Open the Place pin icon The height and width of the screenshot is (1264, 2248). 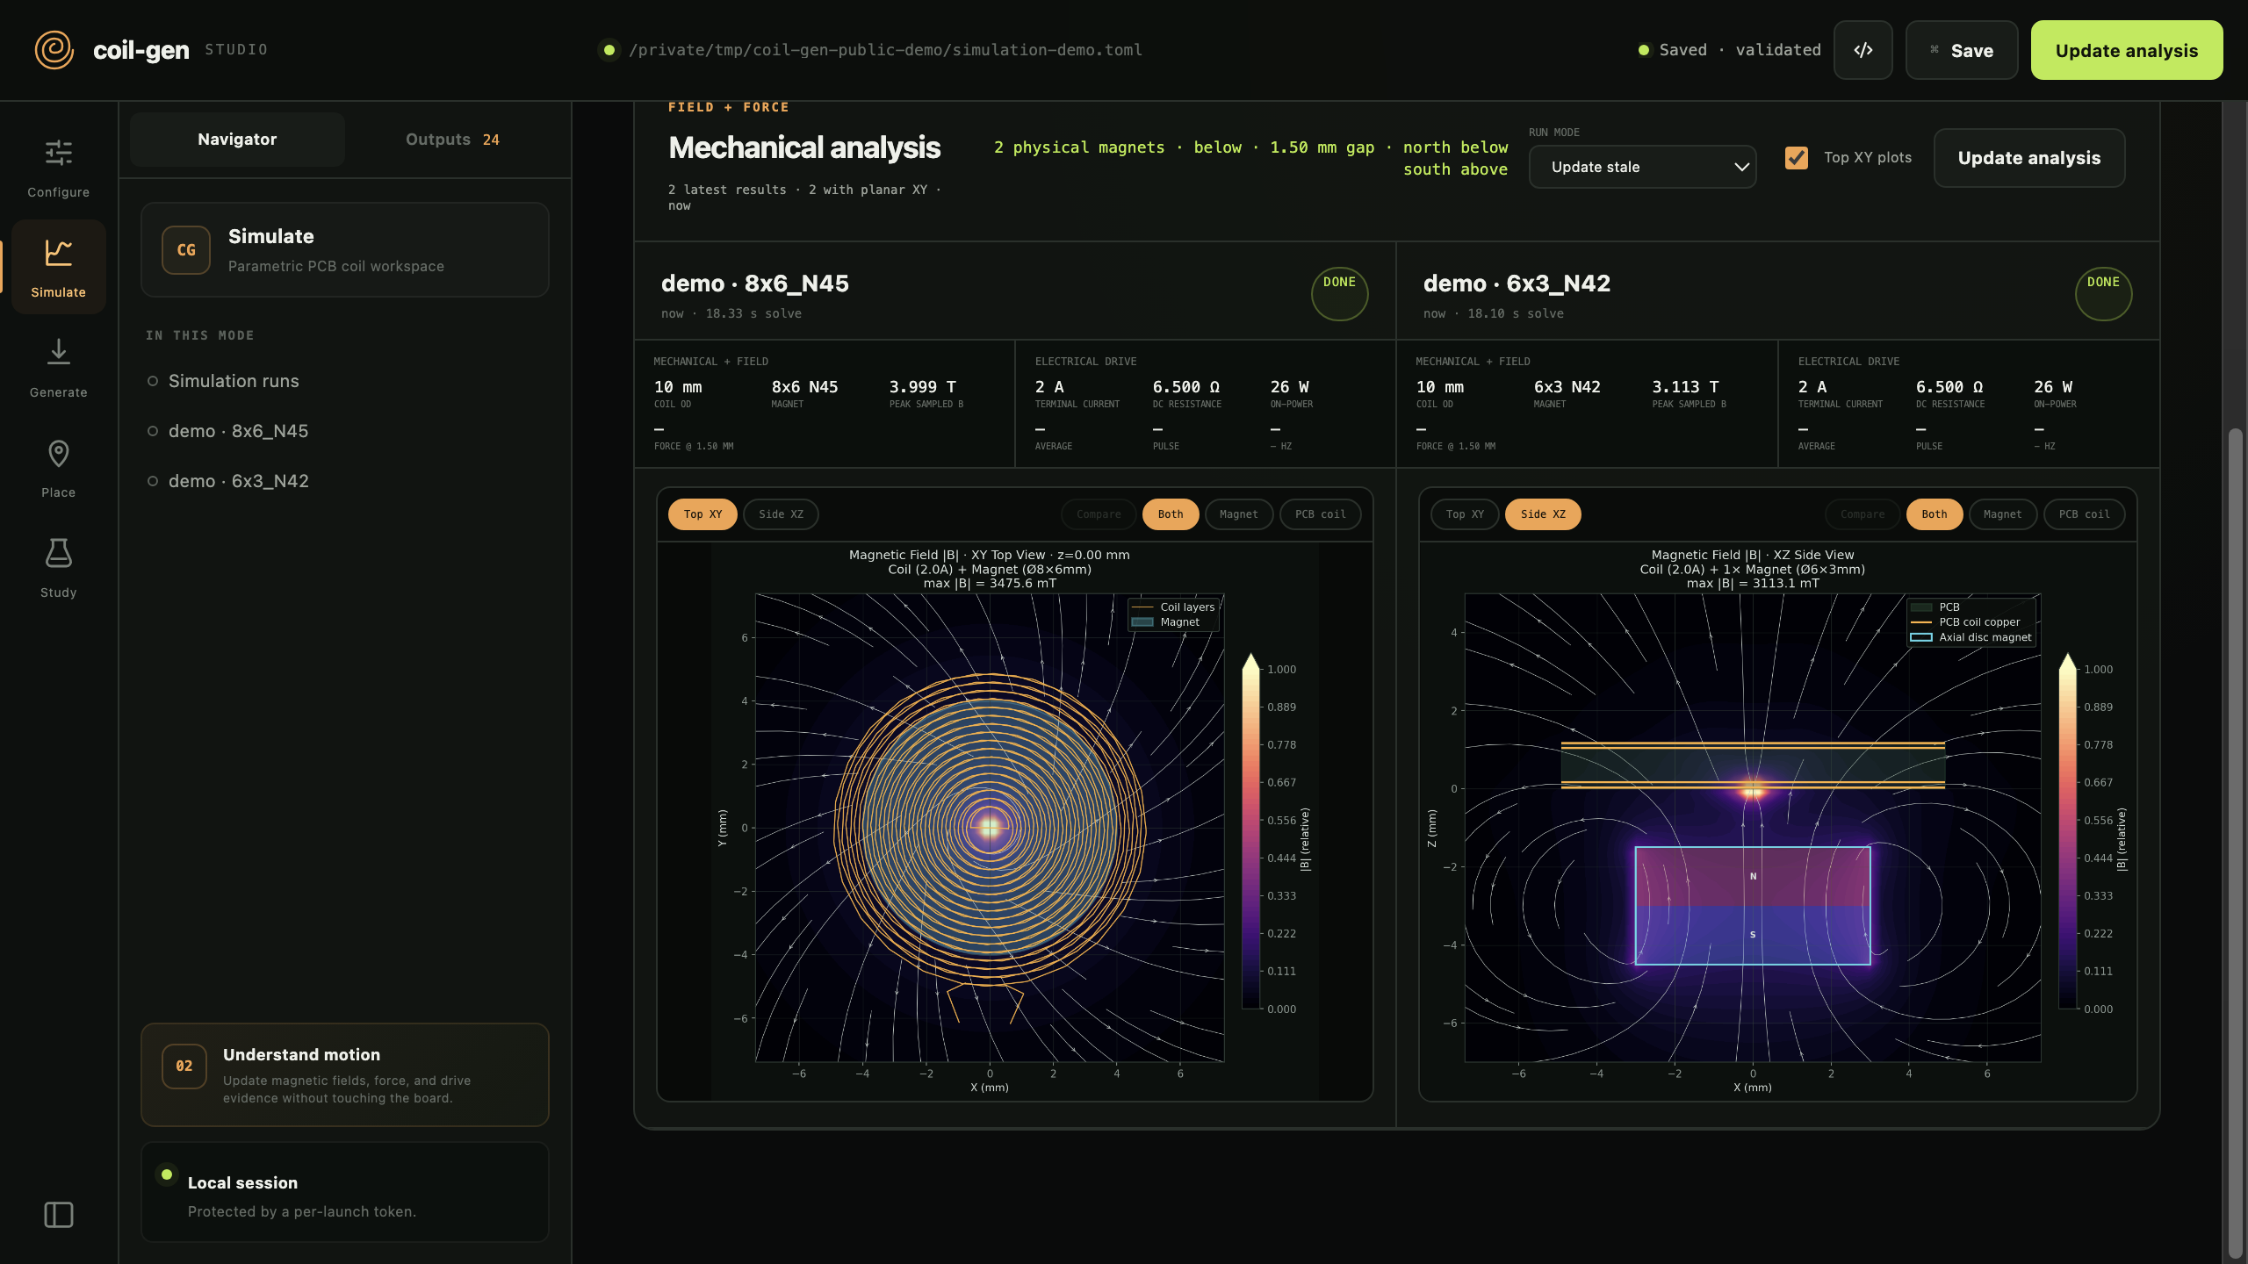tap(59, 454)
